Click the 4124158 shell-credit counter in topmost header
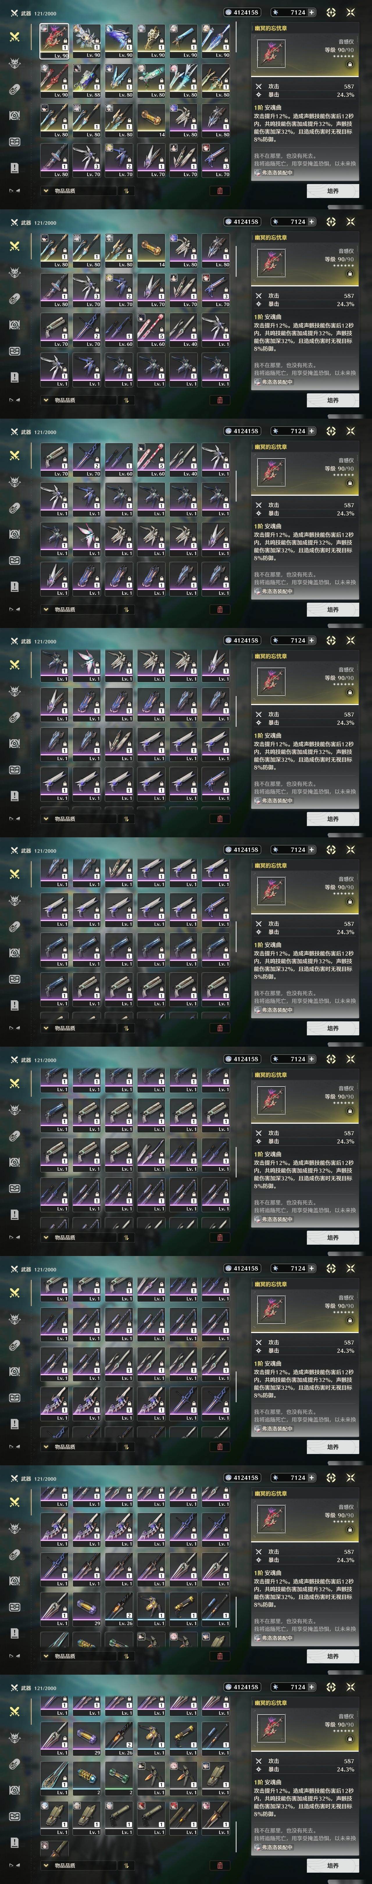 tap(242, 13)
